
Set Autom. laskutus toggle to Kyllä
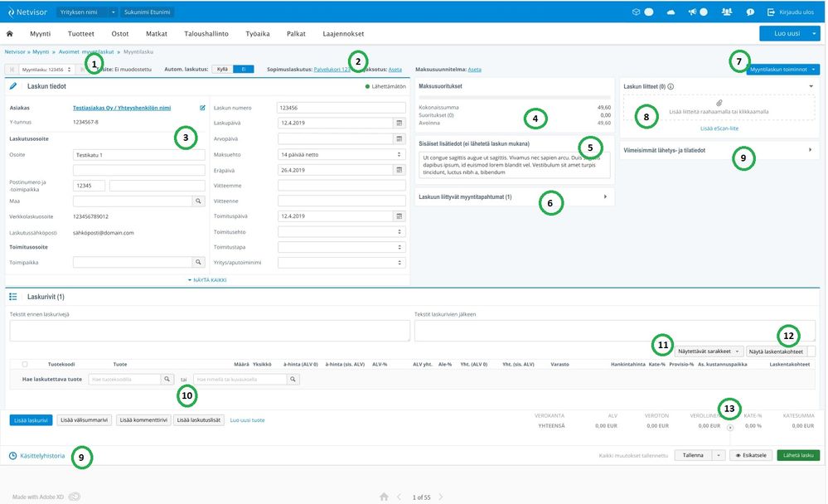pos(222,70)
